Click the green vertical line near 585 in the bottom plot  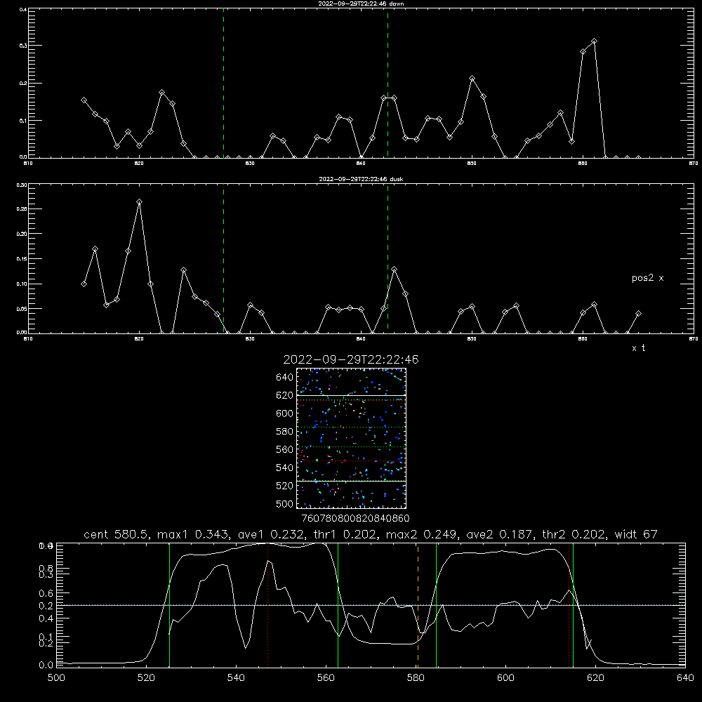tap(436, 605)
